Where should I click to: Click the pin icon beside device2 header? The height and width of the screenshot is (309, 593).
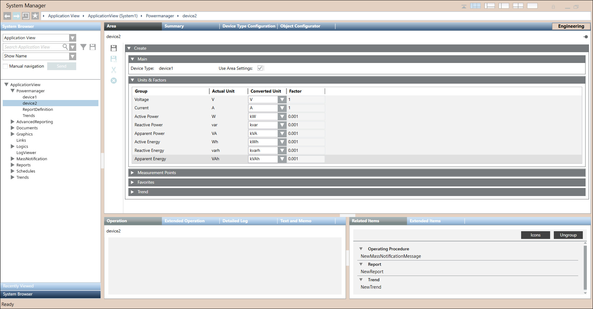pyautogui.click(x=585, y=37)
